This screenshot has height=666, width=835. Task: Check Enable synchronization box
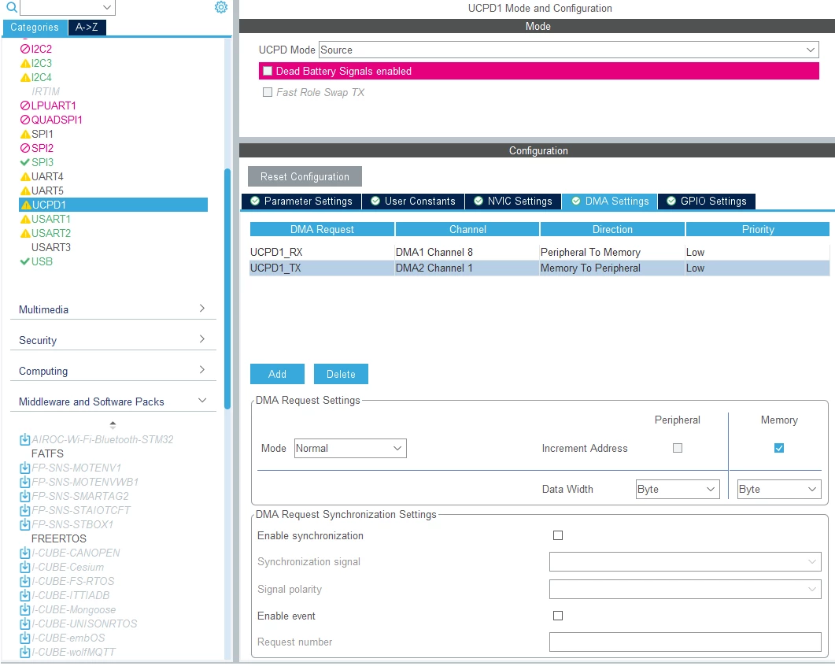coord(558,535)
